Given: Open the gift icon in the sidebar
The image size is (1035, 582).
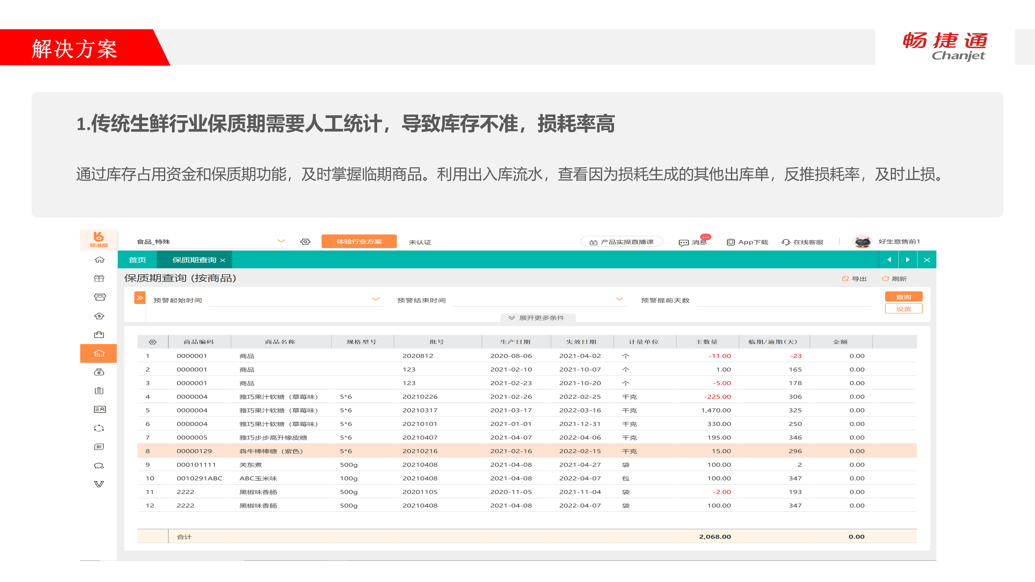Looking at the screenshot, I should coord(99,278).
